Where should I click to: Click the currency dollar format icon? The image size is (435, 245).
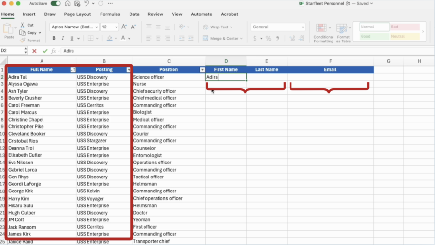(255, 38)
